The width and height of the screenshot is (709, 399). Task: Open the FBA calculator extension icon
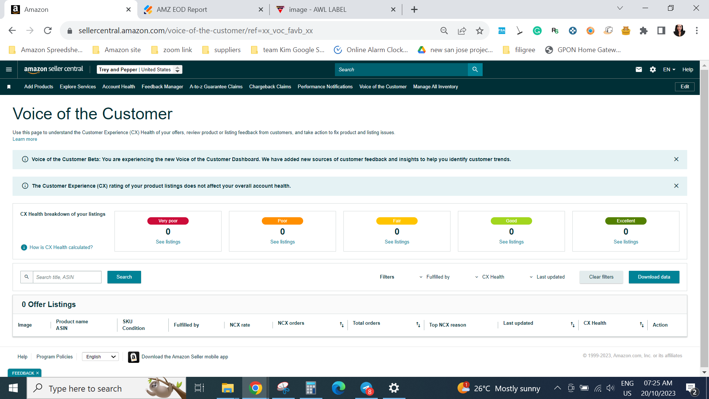pyautogui.click(x=502, y=31)
